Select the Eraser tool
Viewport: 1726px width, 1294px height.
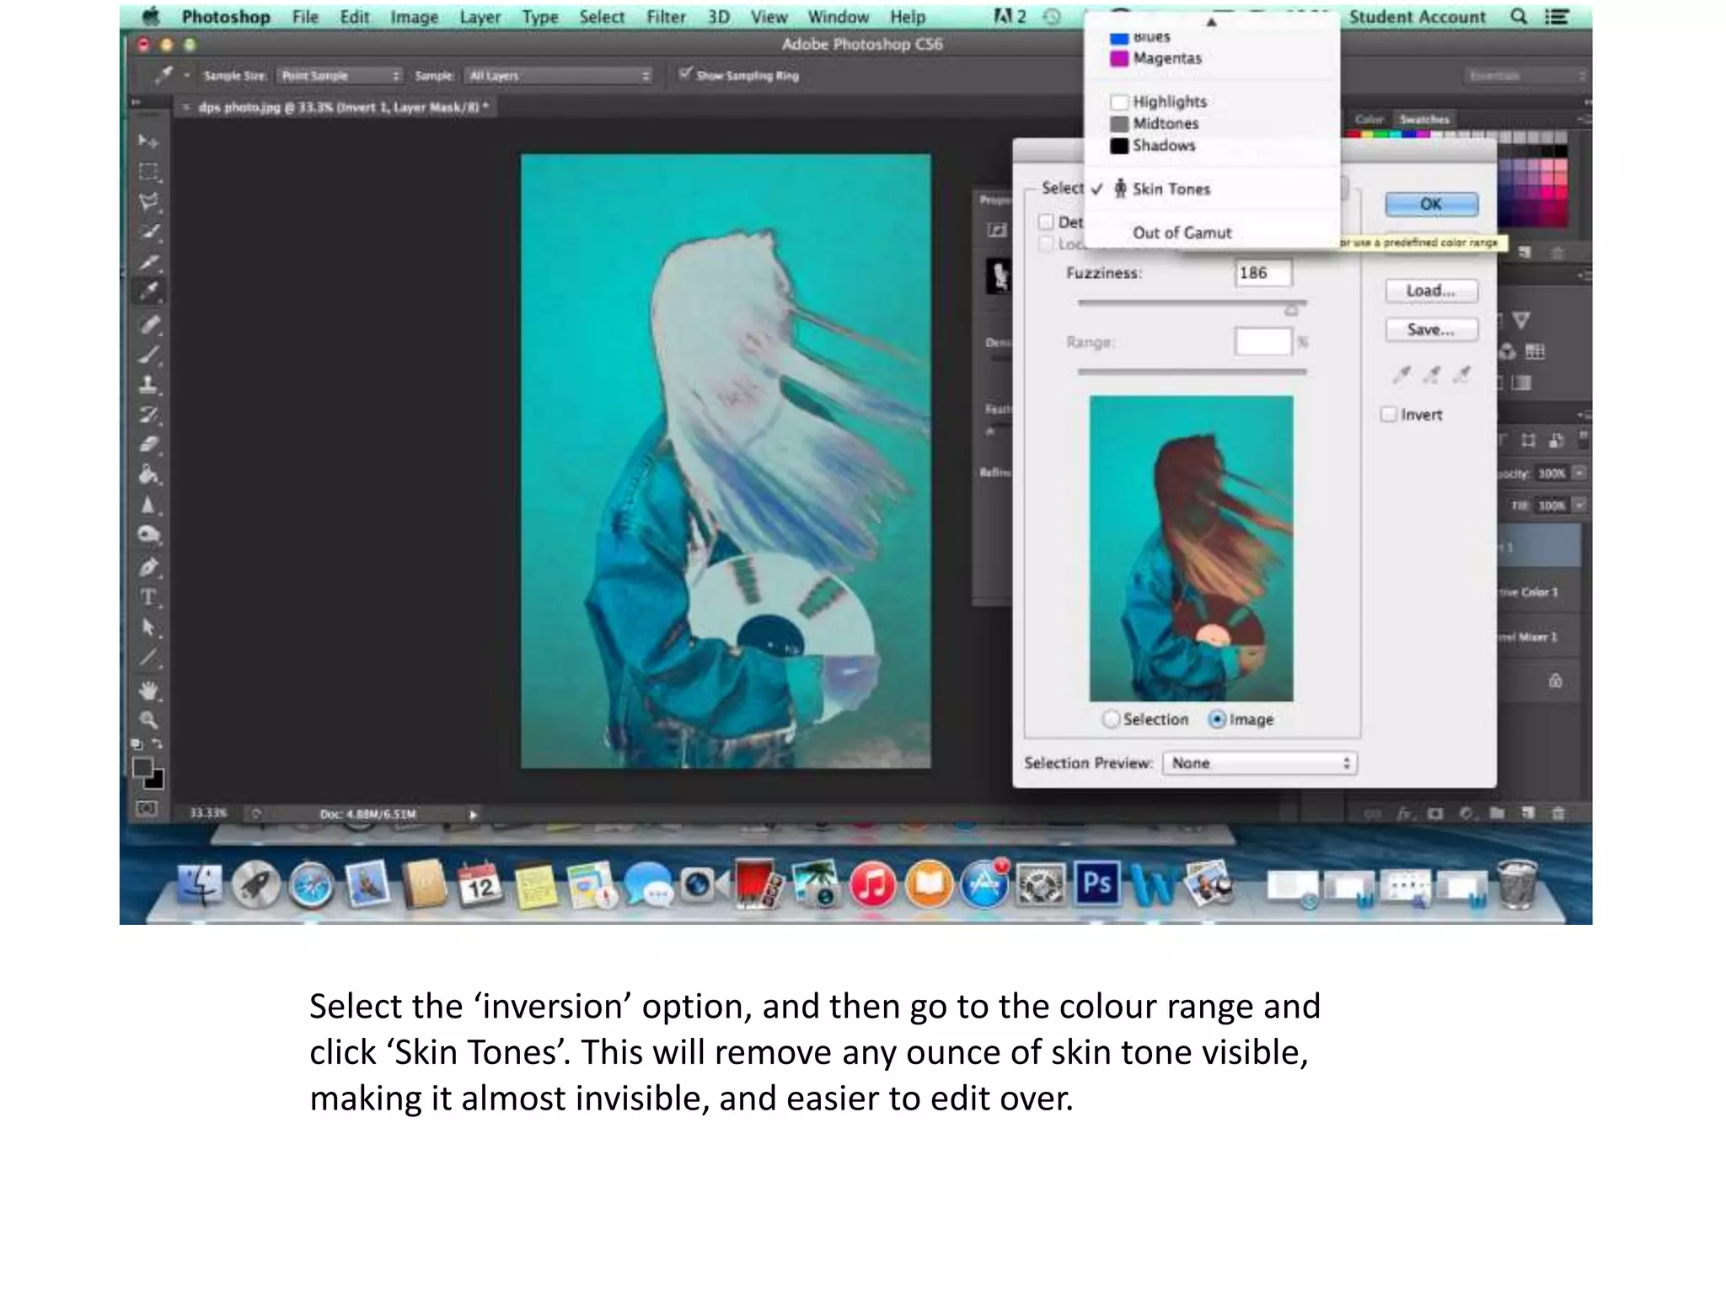[148, 444]
